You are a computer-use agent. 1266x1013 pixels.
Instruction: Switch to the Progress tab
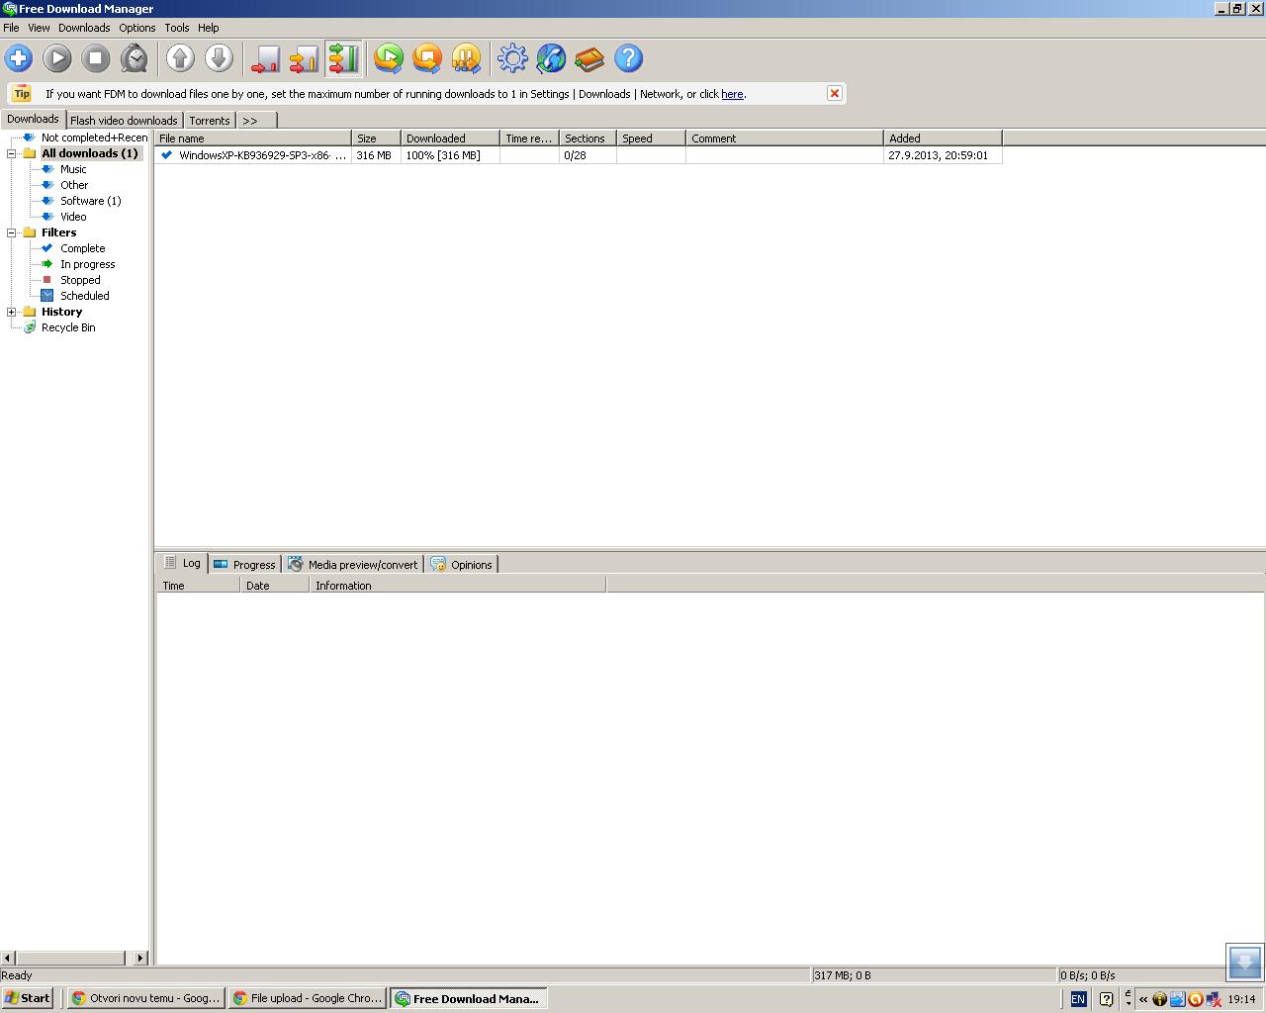pyautogui.click(x=244, y=565)
